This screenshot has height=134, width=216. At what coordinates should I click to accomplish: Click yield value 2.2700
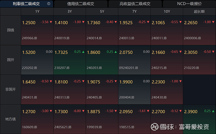pos(158,112)
